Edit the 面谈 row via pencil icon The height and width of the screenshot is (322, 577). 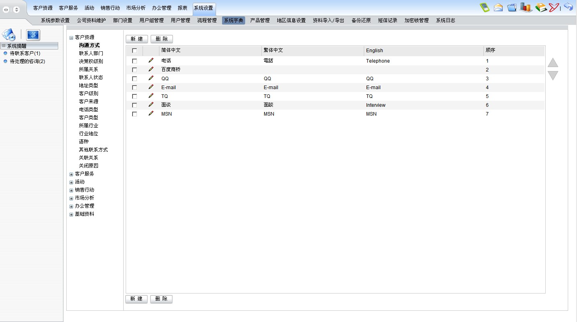[151, 105]
